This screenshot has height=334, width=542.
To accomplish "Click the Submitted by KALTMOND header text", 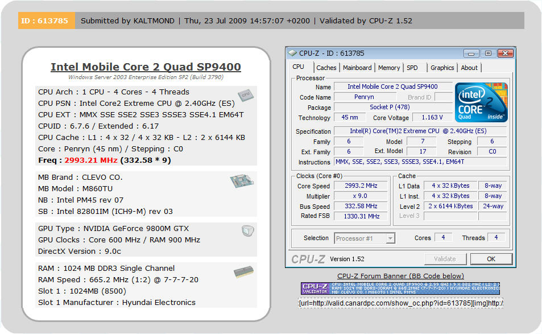I will [127, 20].
